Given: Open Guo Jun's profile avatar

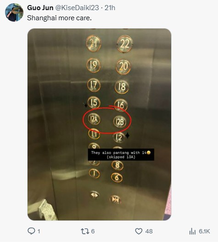Looking at the screenshot, I should (14, 12).
